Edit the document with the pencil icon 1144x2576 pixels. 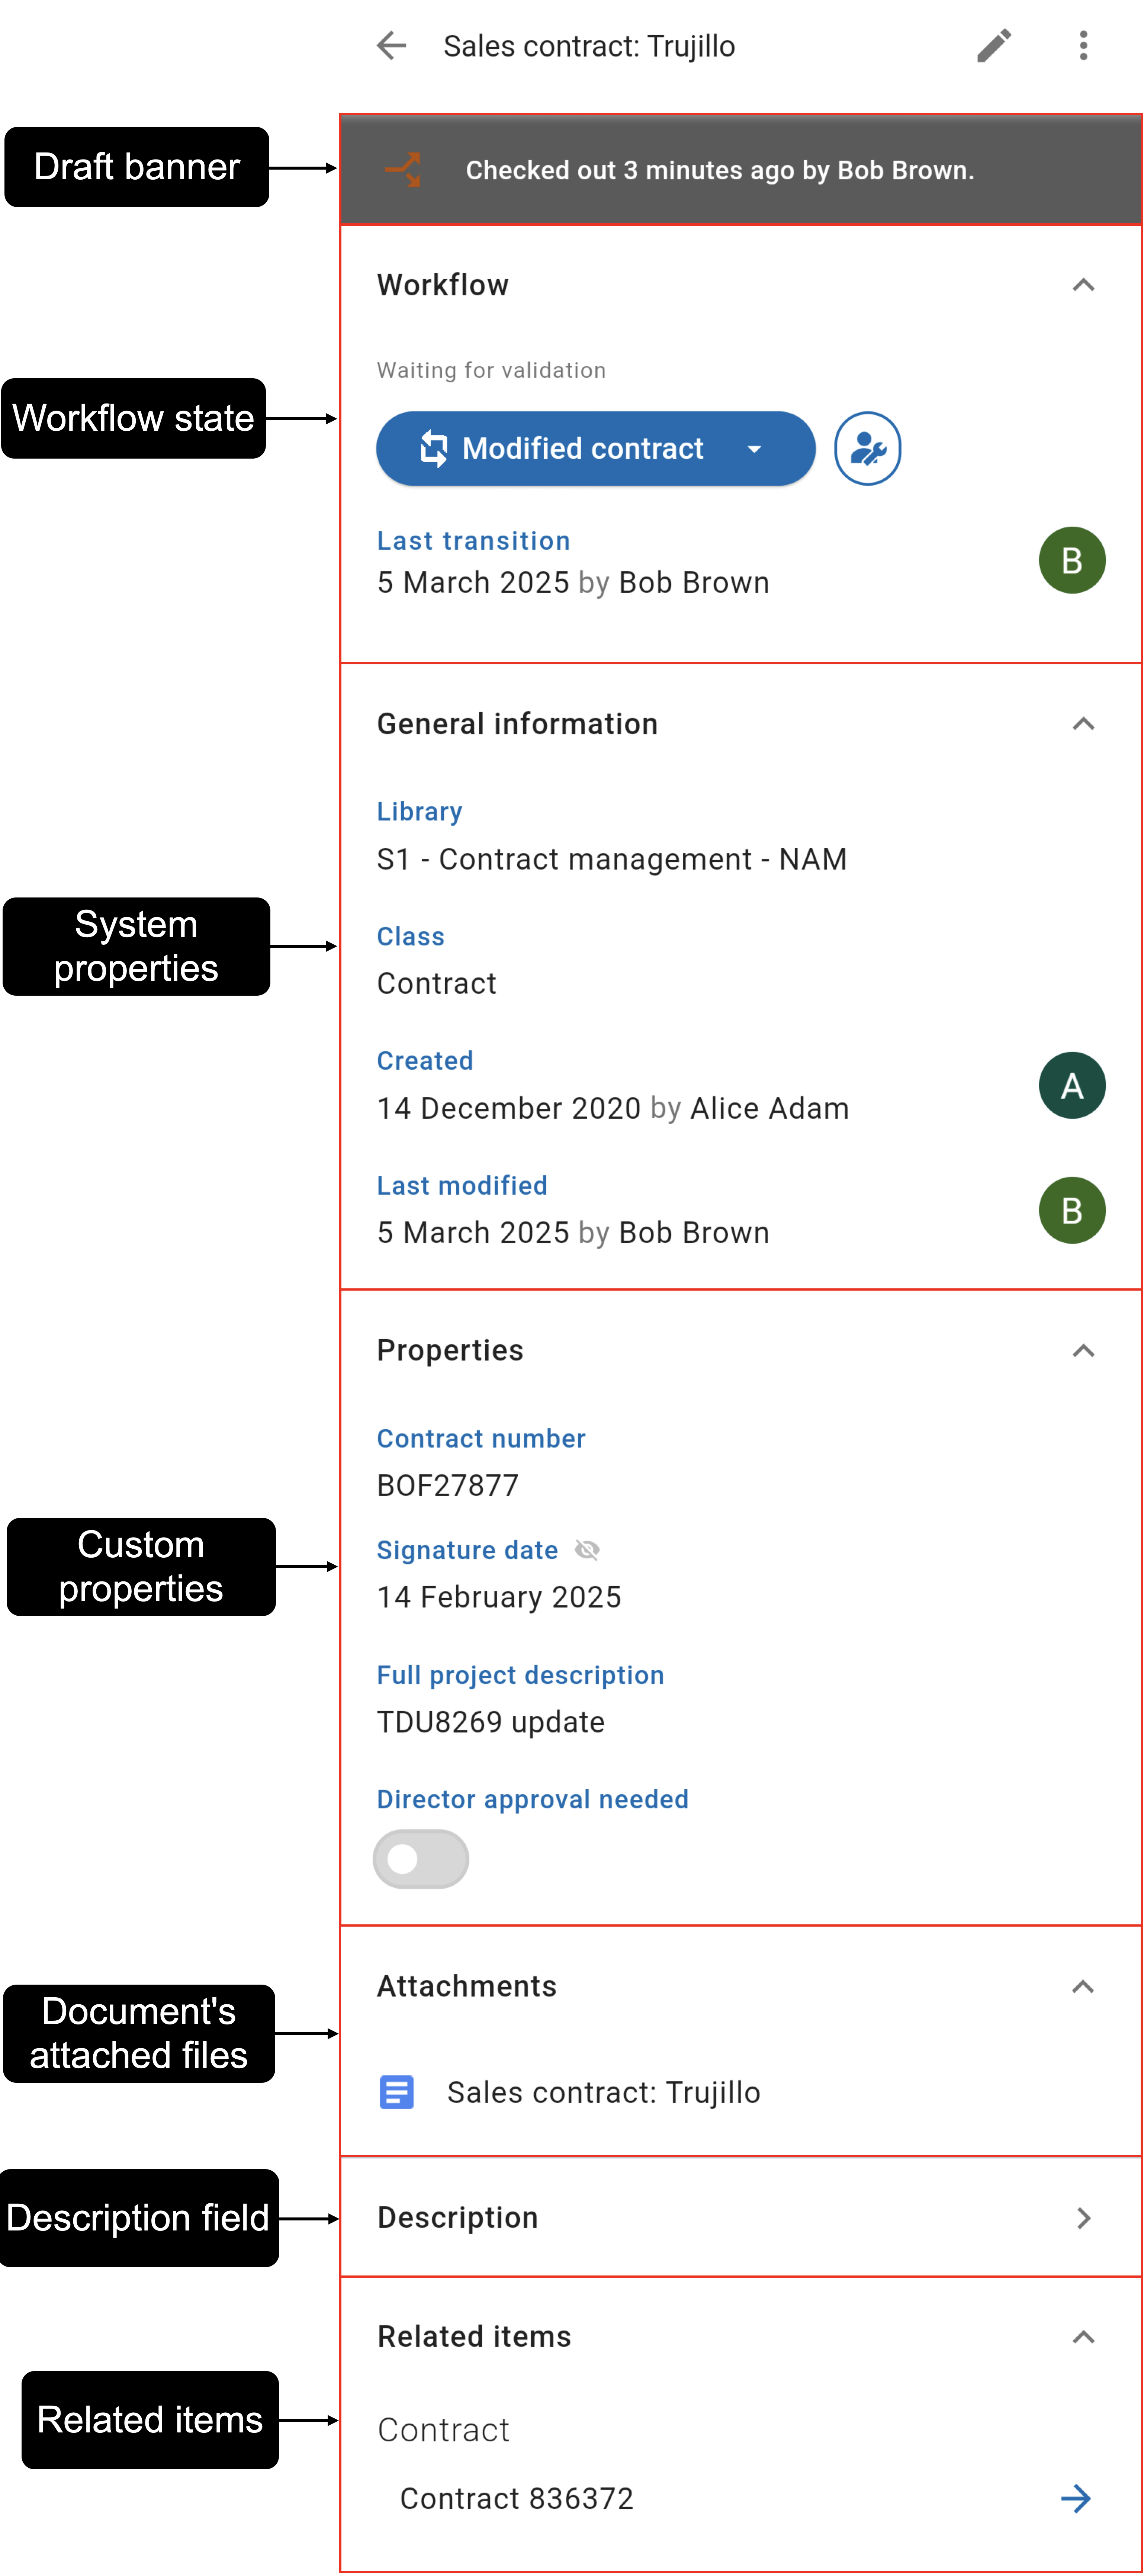pos(994,46)
